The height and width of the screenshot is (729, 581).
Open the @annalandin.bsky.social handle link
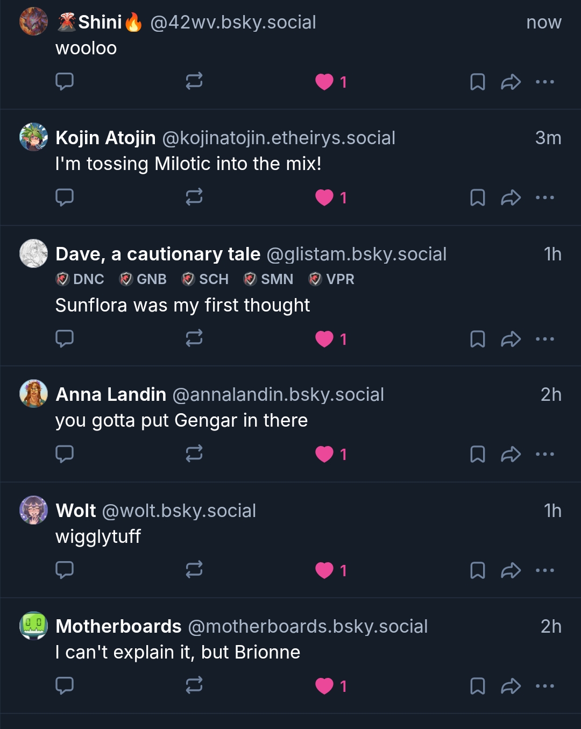point(278,395)
